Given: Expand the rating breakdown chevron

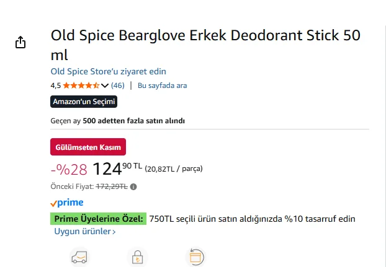Looking at the screenshot, I should (x=104, y=85).
